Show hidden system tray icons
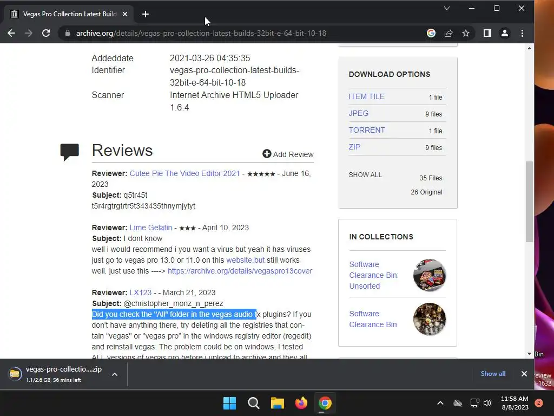The width and height of the screenshot is (554, 416). coord(440,403)
